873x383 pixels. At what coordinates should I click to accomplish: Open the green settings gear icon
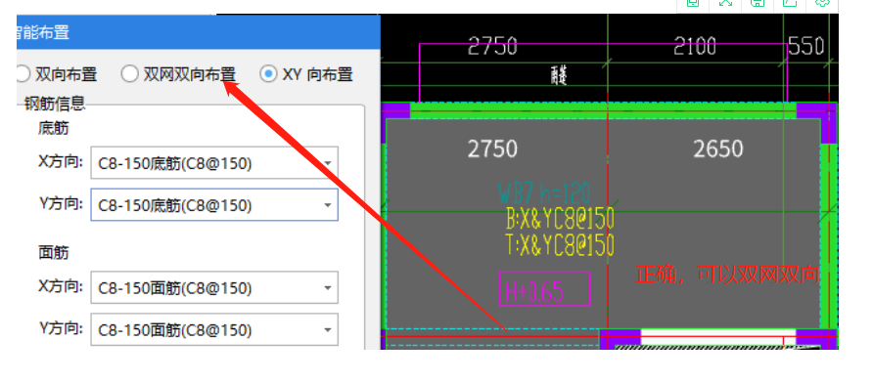click(822, 3)
